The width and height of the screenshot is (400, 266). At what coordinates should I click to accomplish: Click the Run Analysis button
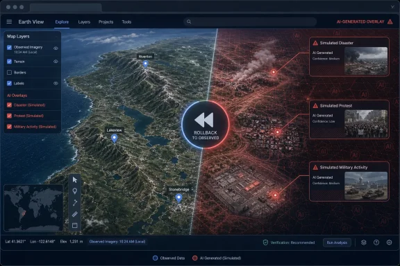coord(337,242)
